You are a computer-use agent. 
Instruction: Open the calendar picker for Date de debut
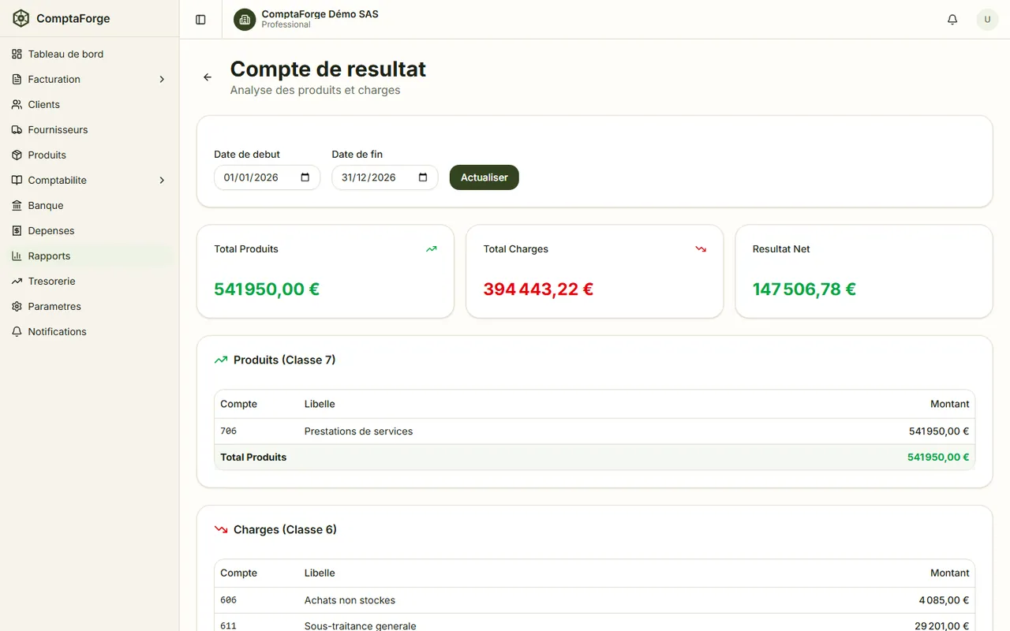tap(305, 177)
